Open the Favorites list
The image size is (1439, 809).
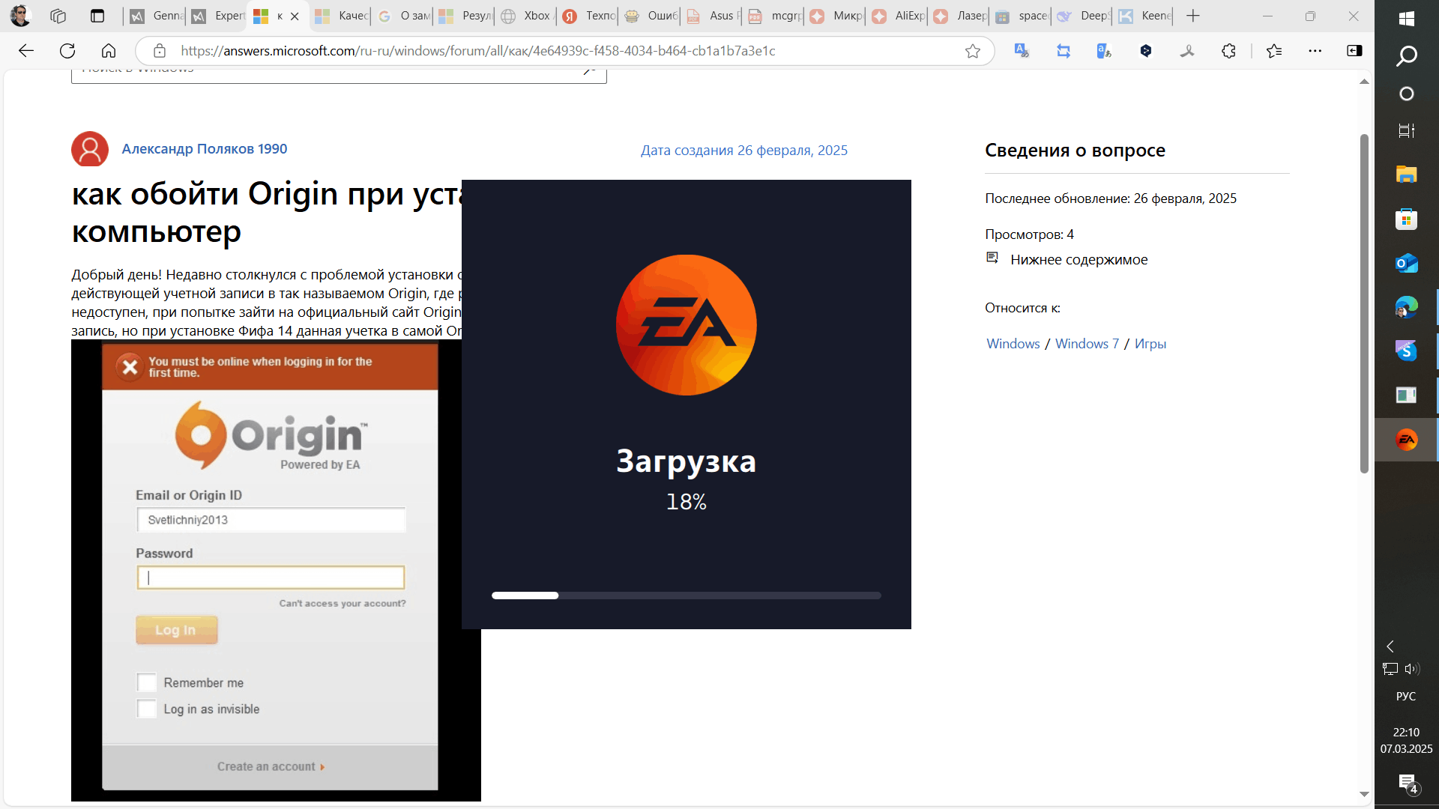click(x=1274, y=51)
